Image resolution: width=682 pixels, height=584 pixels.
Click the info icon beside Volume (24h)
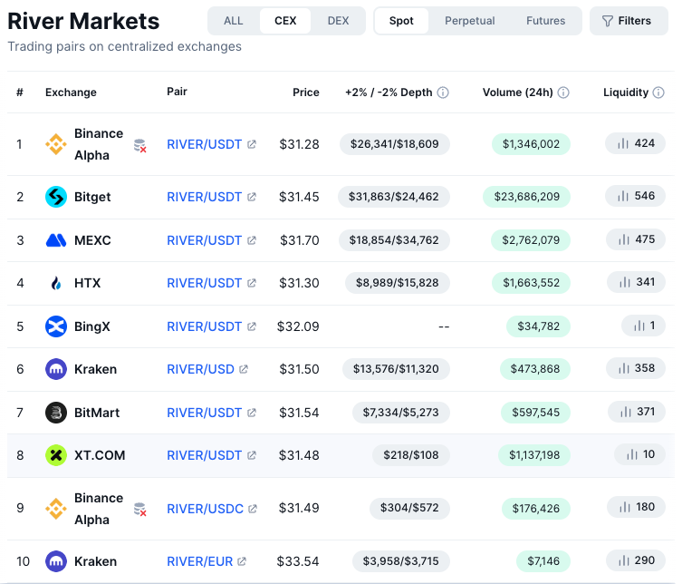point(563,92)
